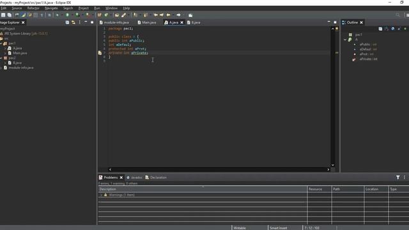Viewport: 409px width, 230px height.
Task: Open the Problems view menu (three dots)
Action: pos(405,178)
